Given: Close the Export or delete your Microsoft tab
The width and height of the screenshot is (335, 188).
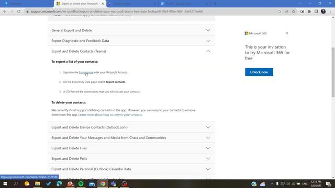Looking at the screenshot, I should pyautogui.click(x=103, y=4).
